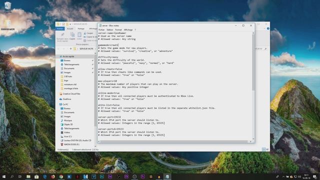The height and width of the screenshot is (180, 320).
Task: Open Images under Ce PC
Action: coord(67,116)
